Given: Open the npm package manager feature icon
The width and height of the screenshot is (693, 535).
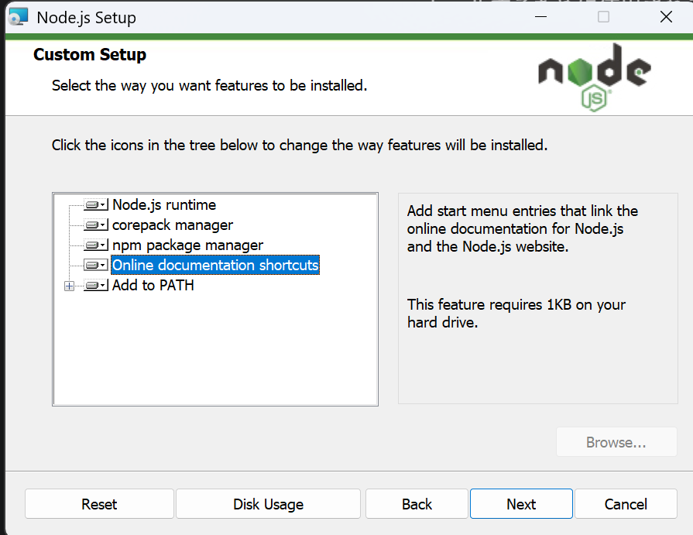Looking at the screenshot, I should coord(95,245).
